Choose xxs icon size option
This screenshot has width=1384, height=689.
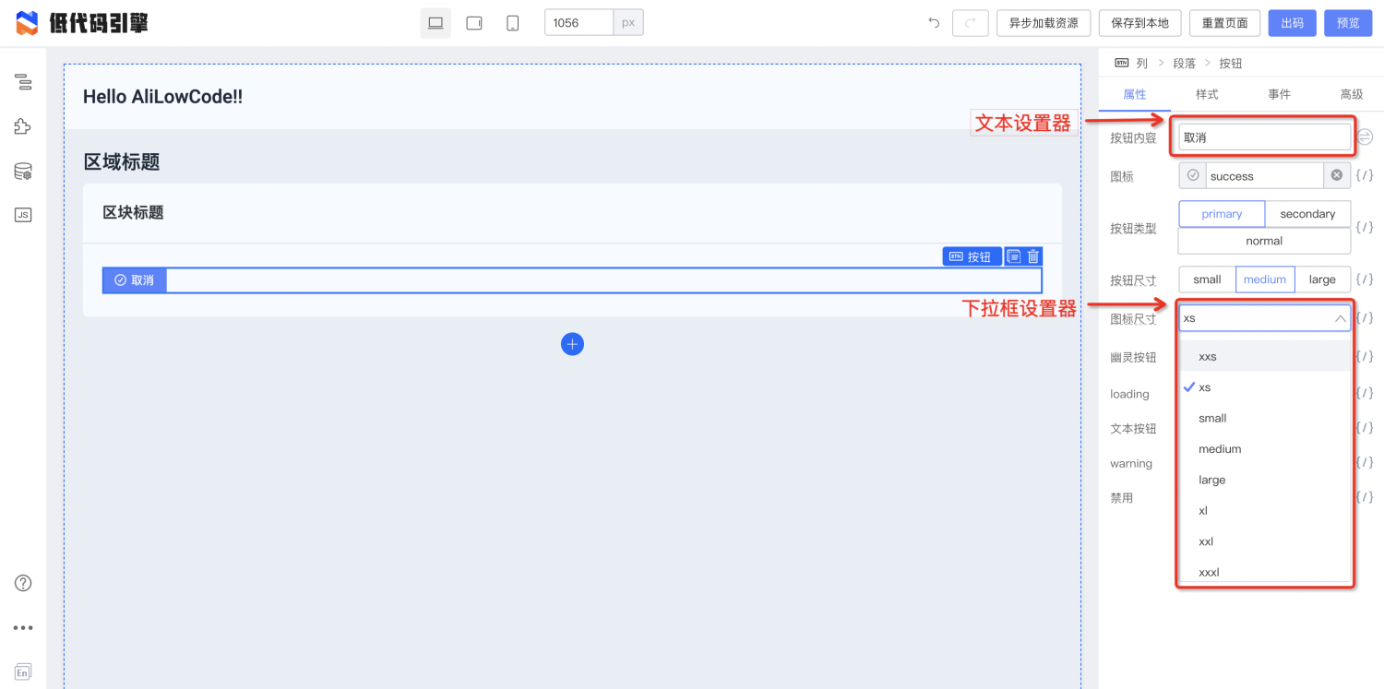point(1264,356)
